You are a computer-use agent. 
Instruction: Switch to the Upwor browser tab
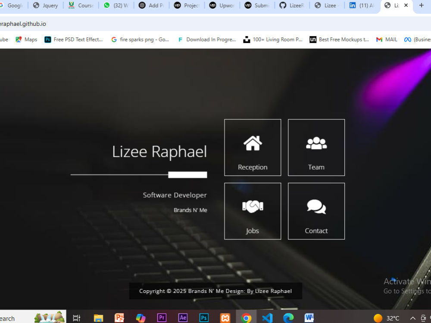coord(222,6)
